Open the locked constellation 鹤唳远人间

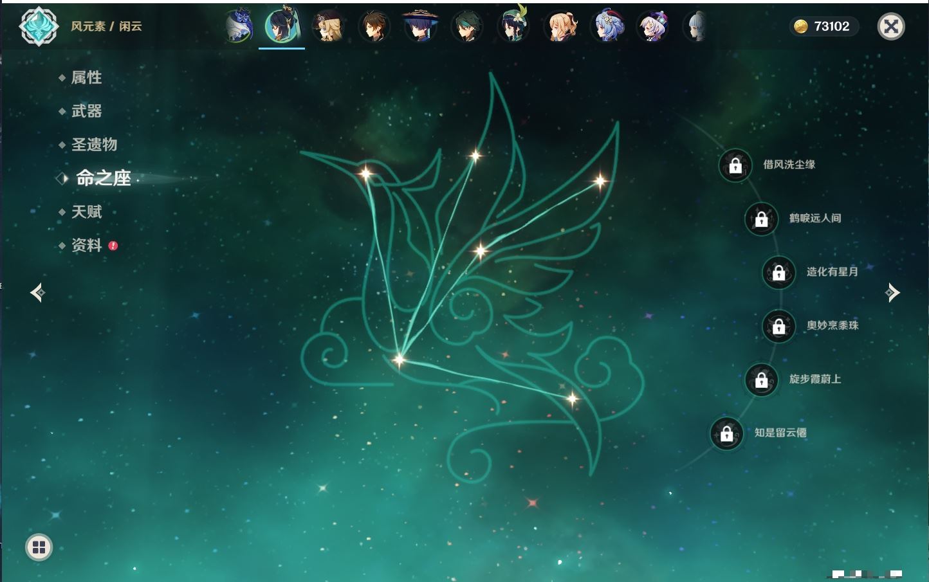762,219
